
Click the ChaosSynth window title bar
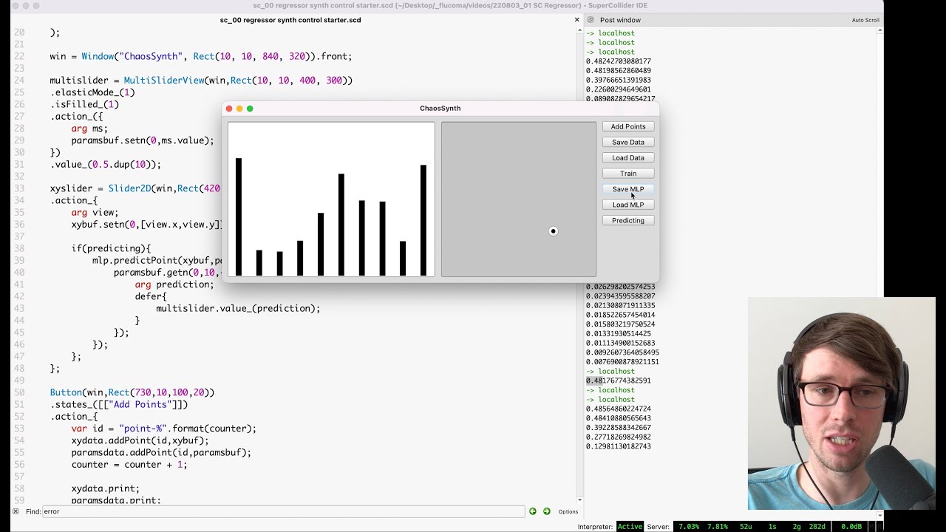click(x=440, y=109)
